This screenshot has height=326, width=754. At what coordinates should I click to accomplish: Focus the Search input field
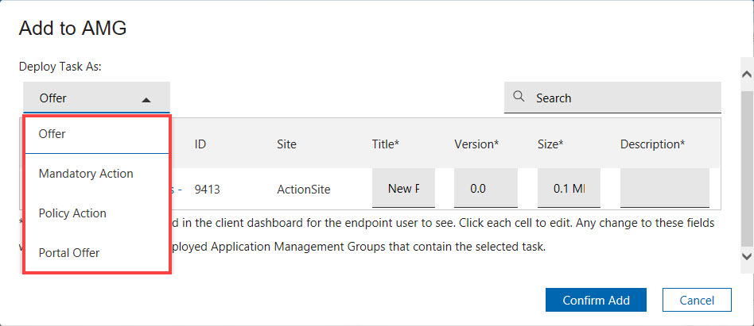coord(624,98)
